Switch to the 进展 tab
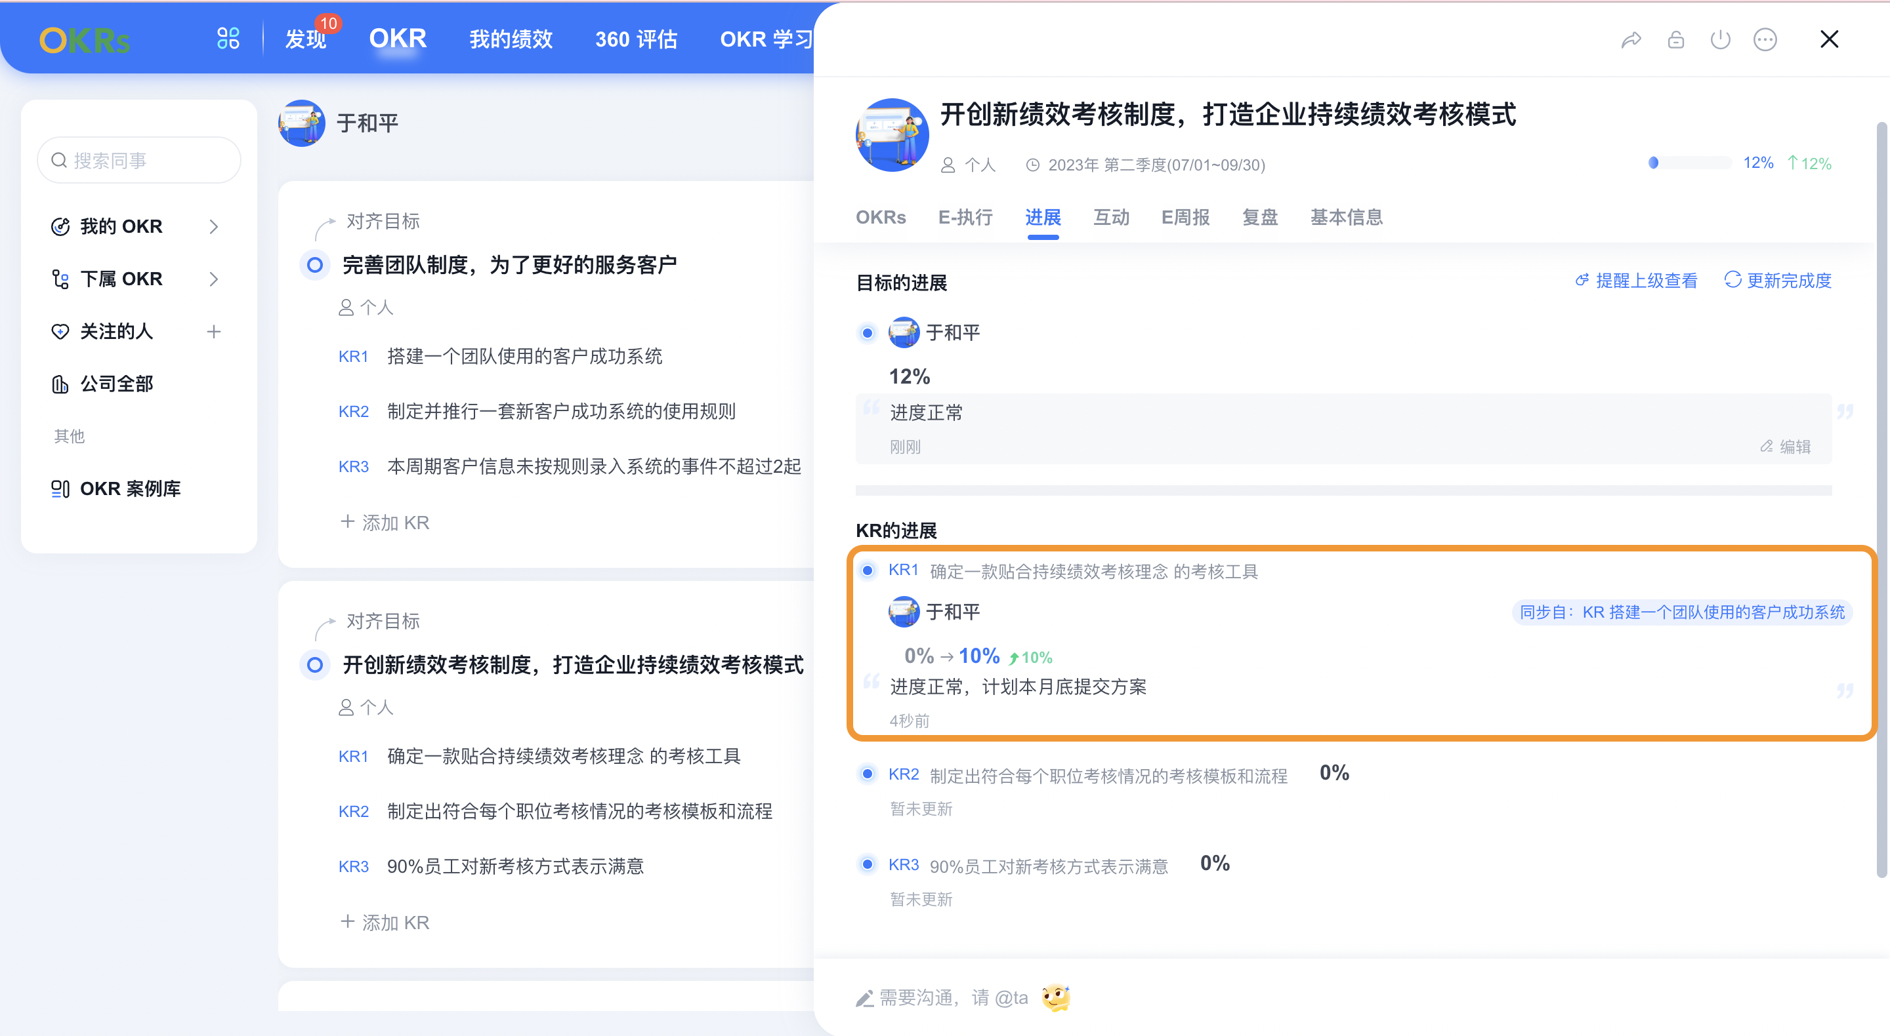 [1043, 217]
